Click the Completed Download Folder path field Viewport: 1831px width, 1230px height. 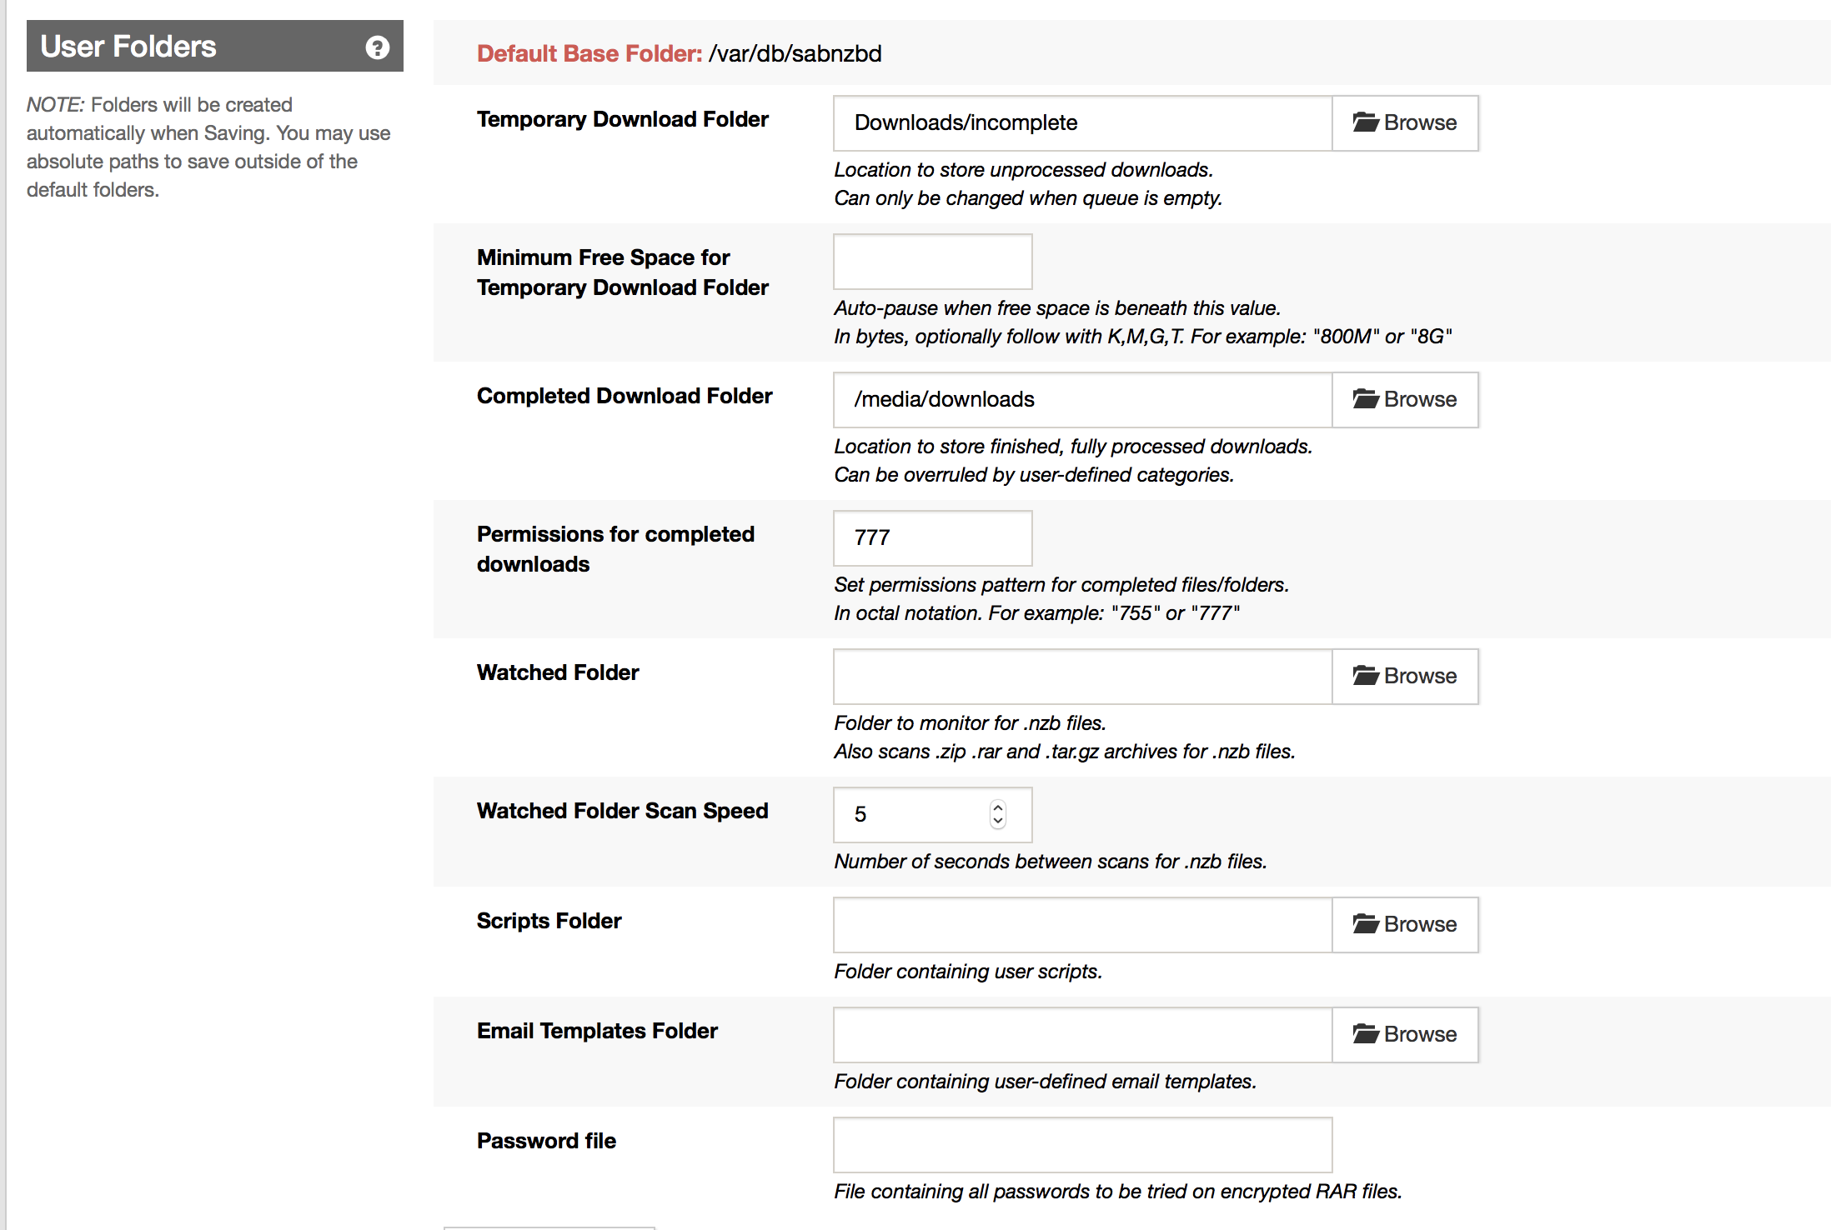(x=1083, y=400)
